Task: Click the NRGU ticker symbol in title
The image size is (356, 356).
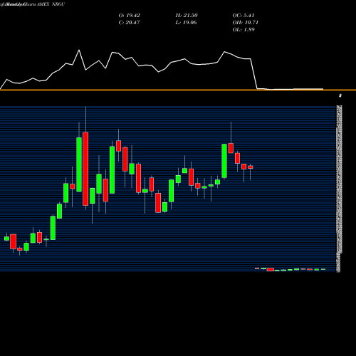Action: (58, 4)
